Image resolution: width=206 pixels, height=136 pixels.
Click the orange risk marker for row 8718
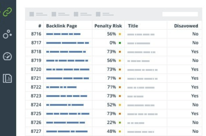pos(120,52)
